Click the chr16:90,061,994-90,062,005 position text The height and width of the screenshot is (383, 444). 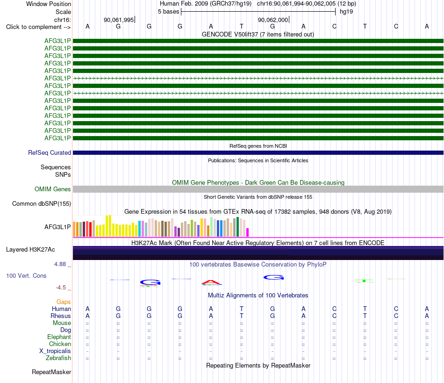pyautogui.click(x=296, y=4)
